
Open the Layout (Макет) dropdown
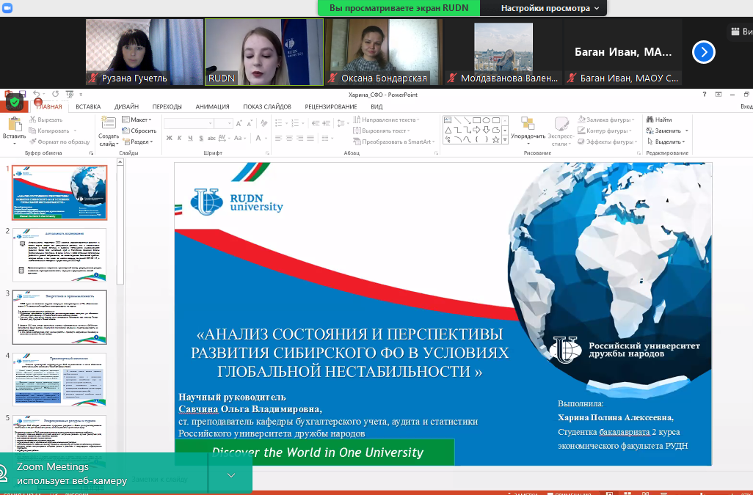(x=137, y=120)
